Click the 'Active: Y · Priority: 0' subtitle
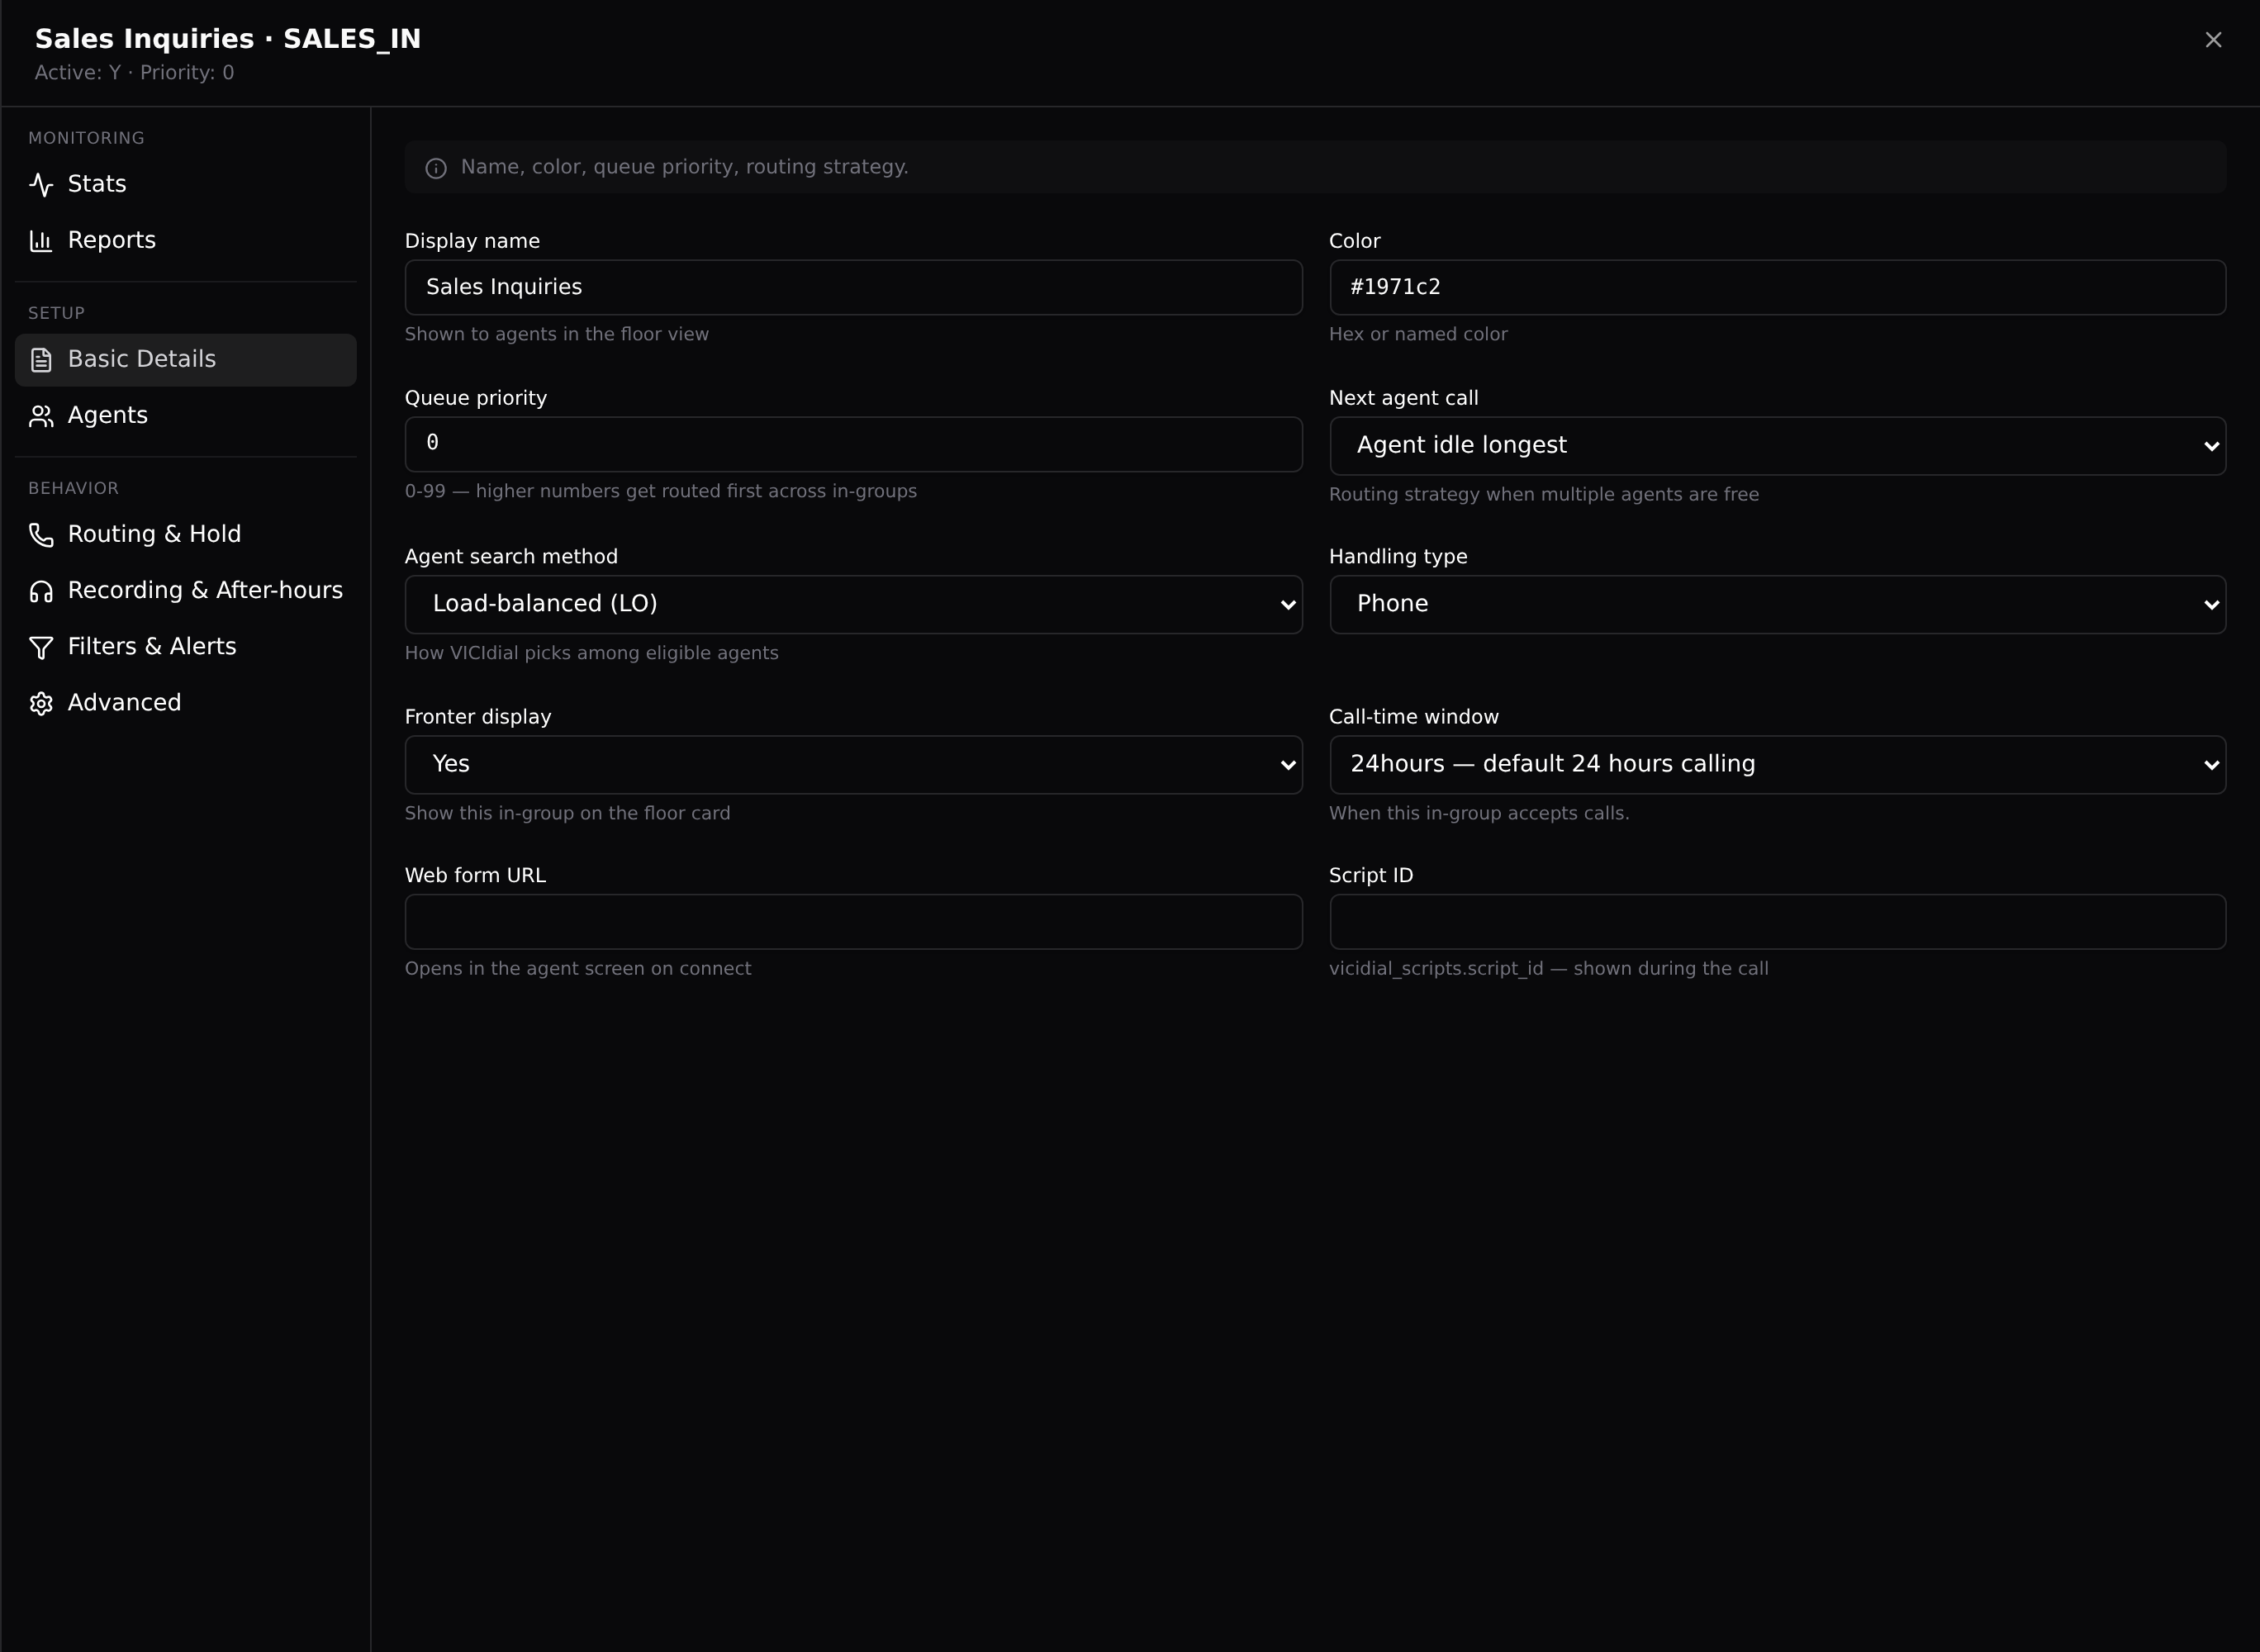The height and width of the screenshot is (1652, 2260). point(134,73)
